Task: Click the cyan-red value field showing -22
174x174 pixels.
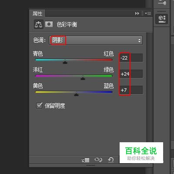Action: (131, 58)
